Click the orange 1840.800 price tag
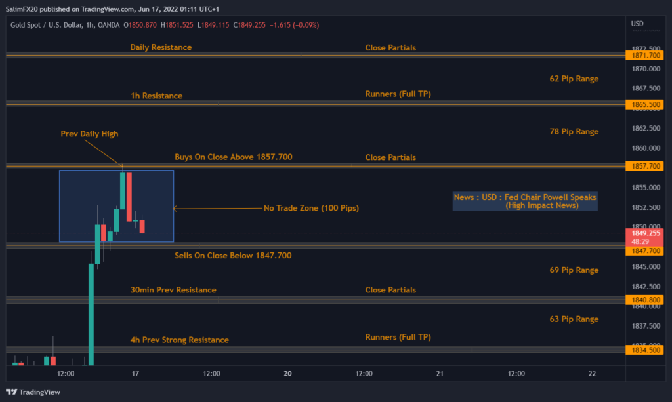Viewport: 672px width, 402px height. 644,300
